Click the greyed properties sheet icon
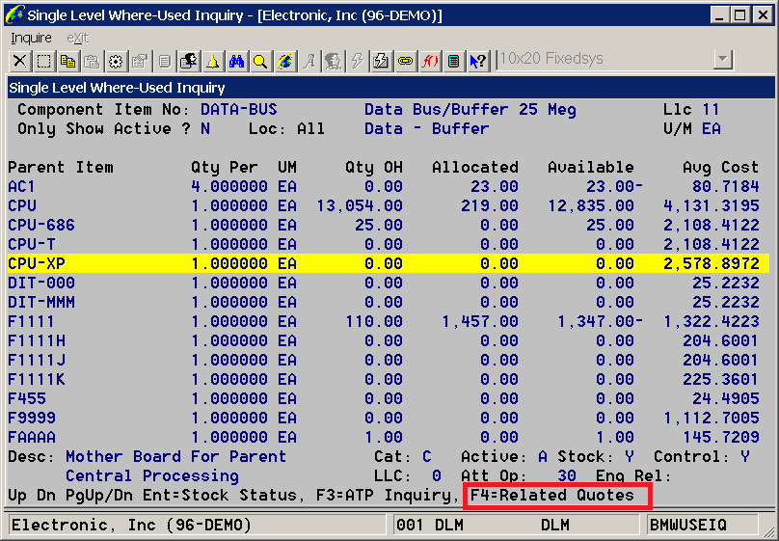 click(140, 61)
